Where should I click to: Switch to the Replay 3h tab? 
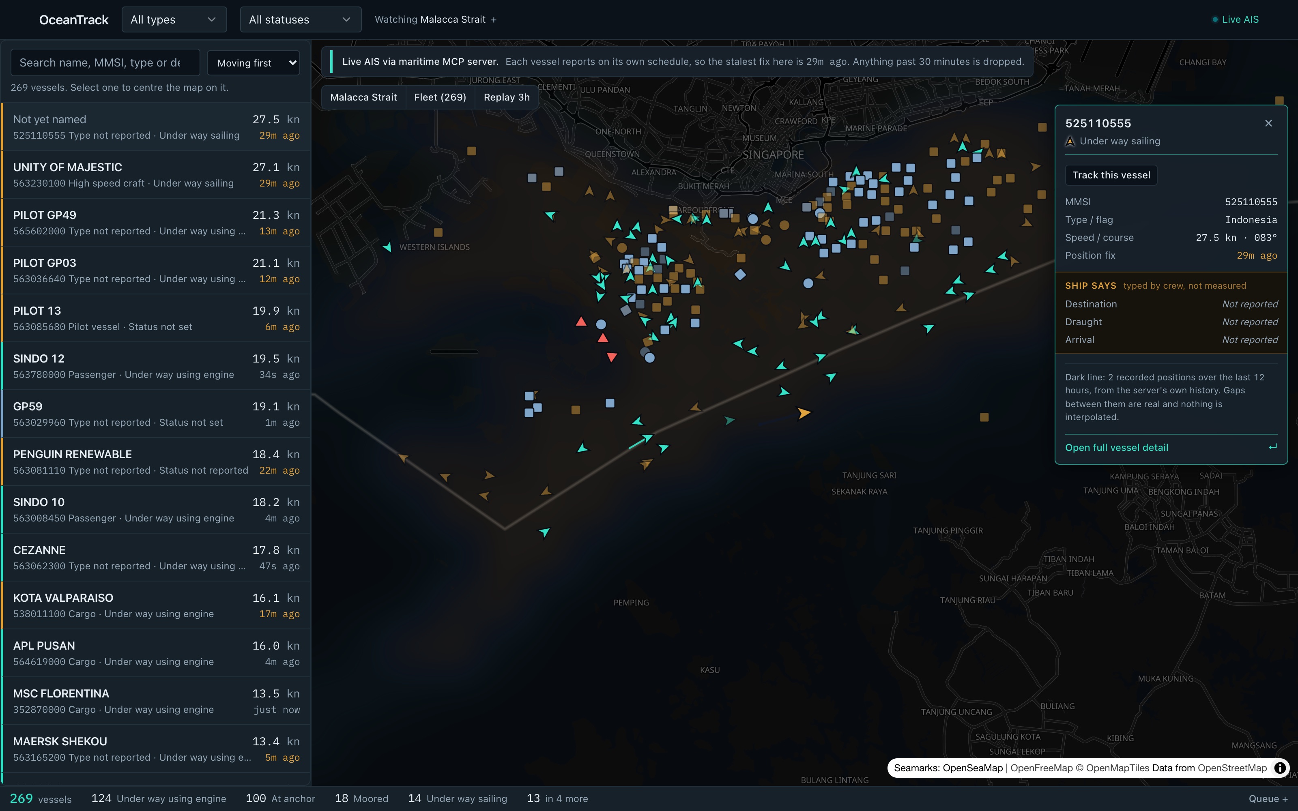click(x=506, y=97)
